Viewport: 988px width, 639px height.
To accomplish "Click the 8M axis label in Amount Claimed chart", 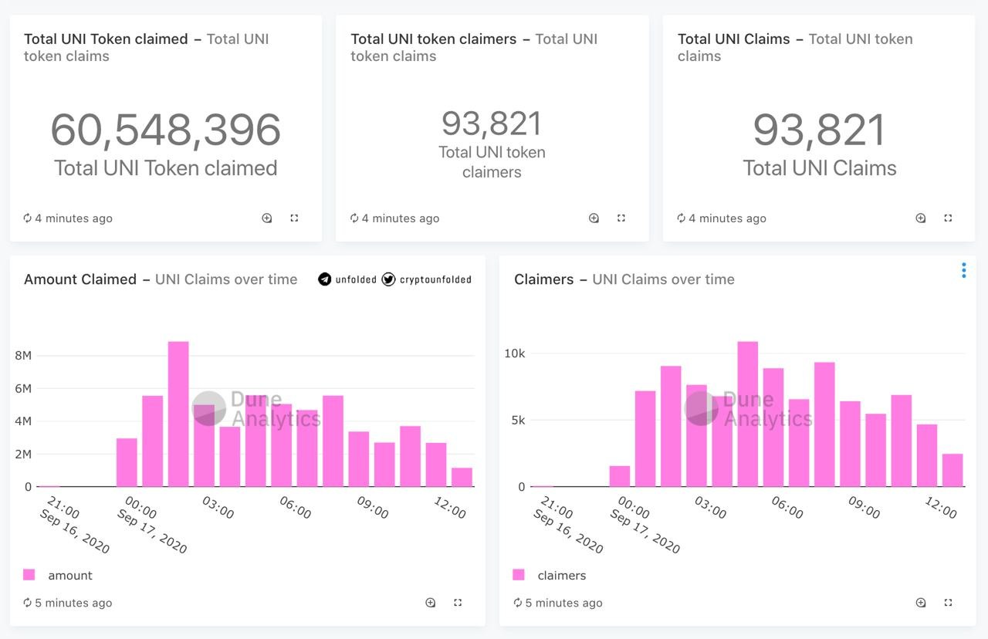I will coord(23,356).
